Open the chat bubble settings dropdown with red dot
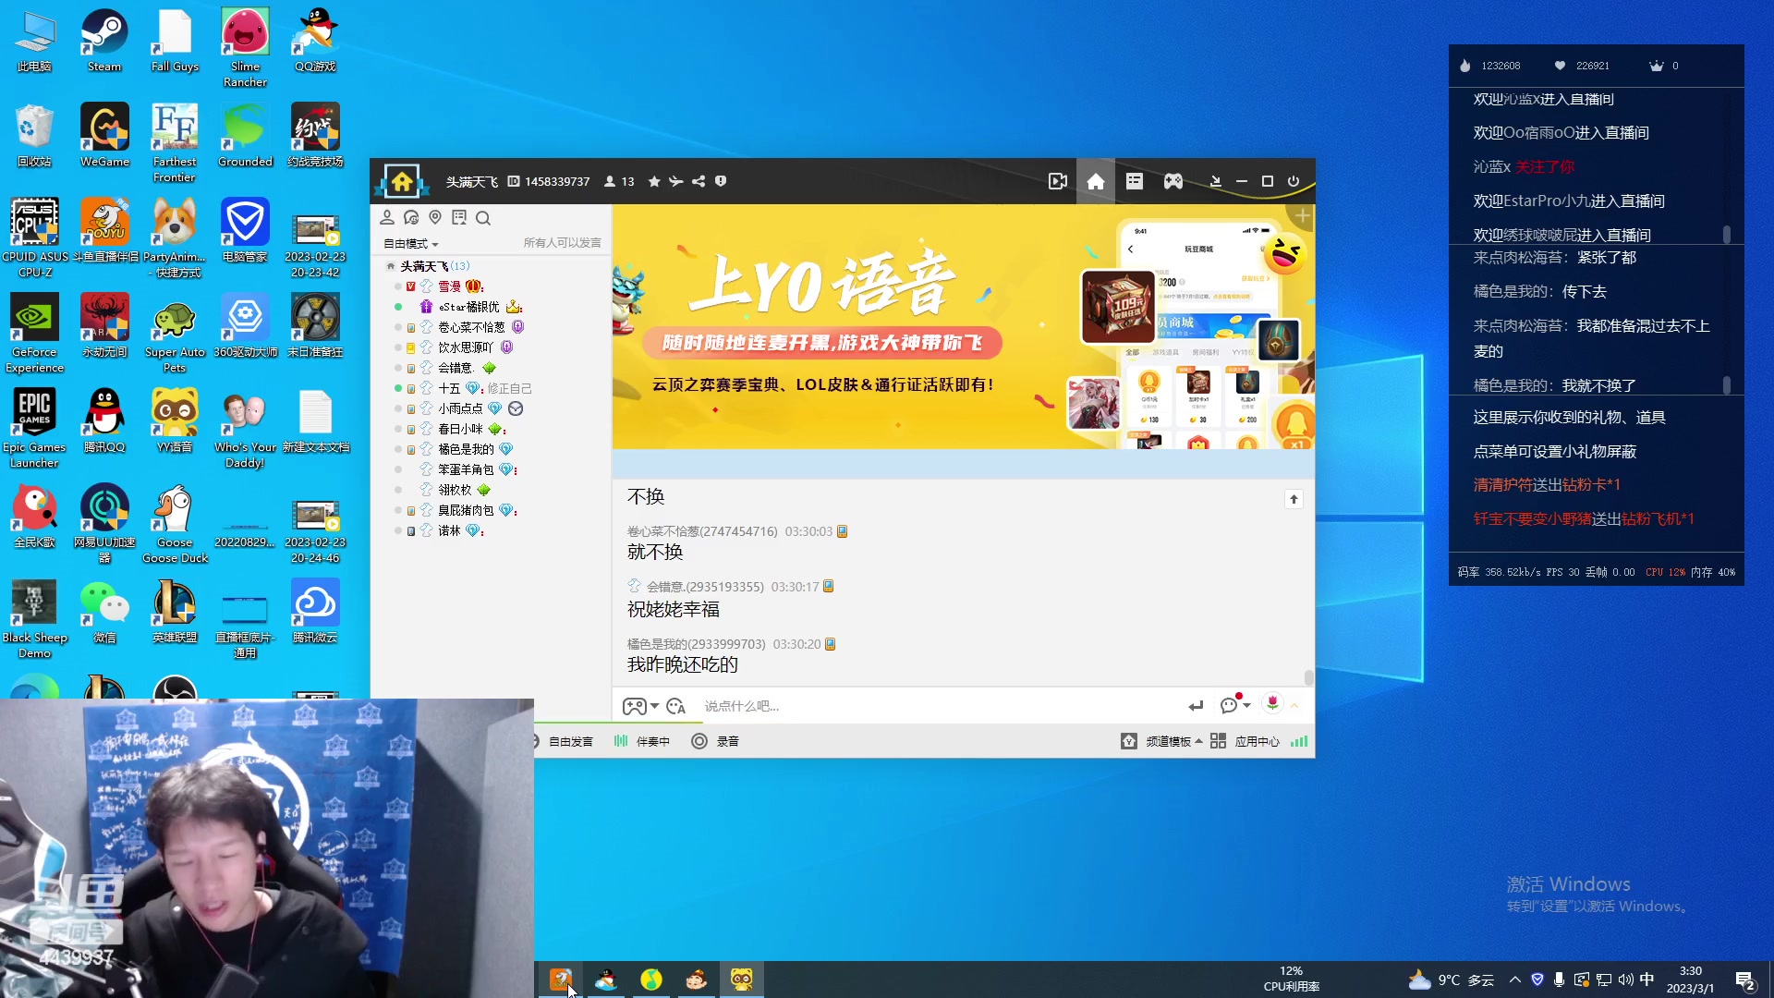 tap(1234, 704)
